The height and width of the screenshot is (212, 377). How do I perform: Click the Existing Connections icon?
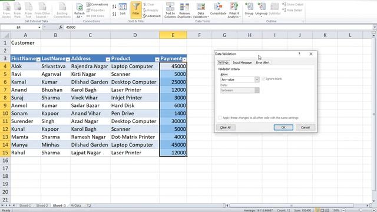62,10
